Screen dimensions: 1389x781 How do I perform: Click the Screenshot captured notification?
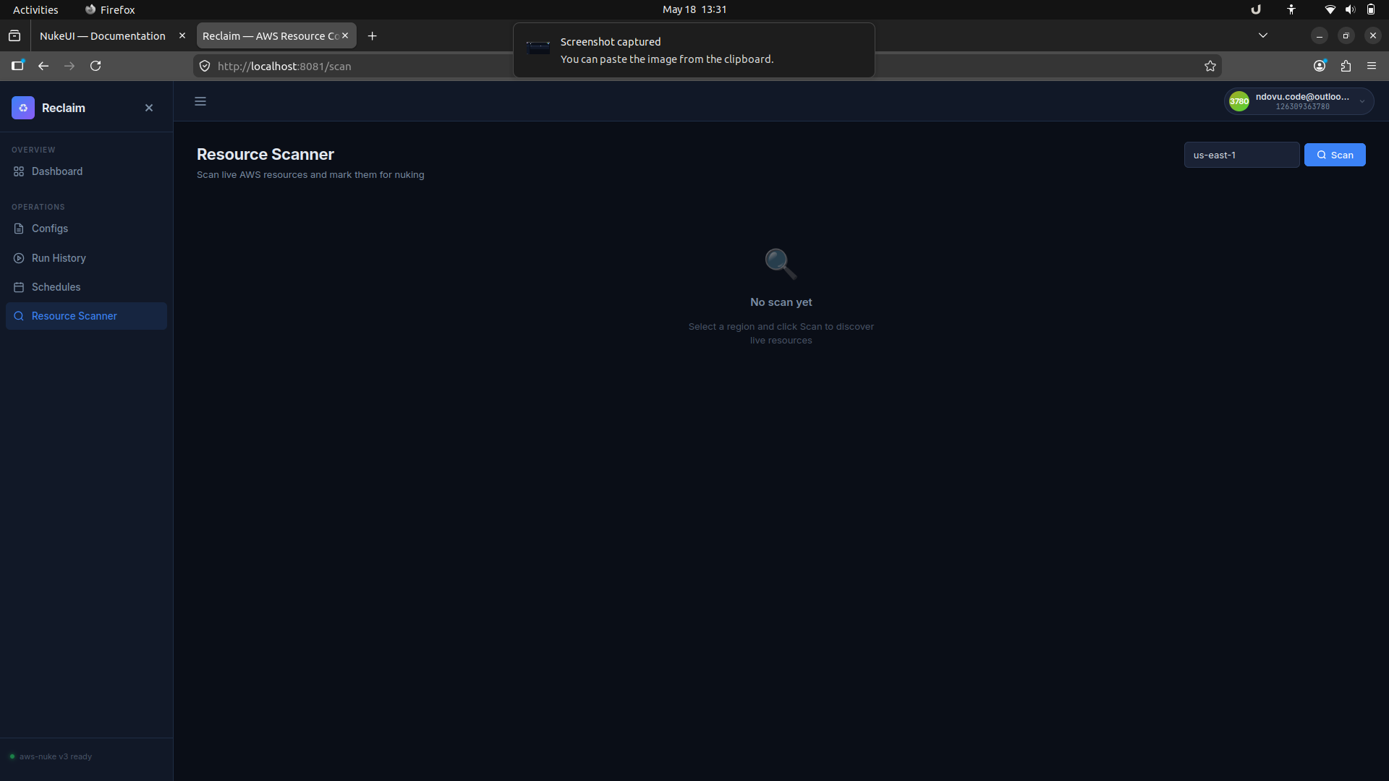[x=694, y=50]
